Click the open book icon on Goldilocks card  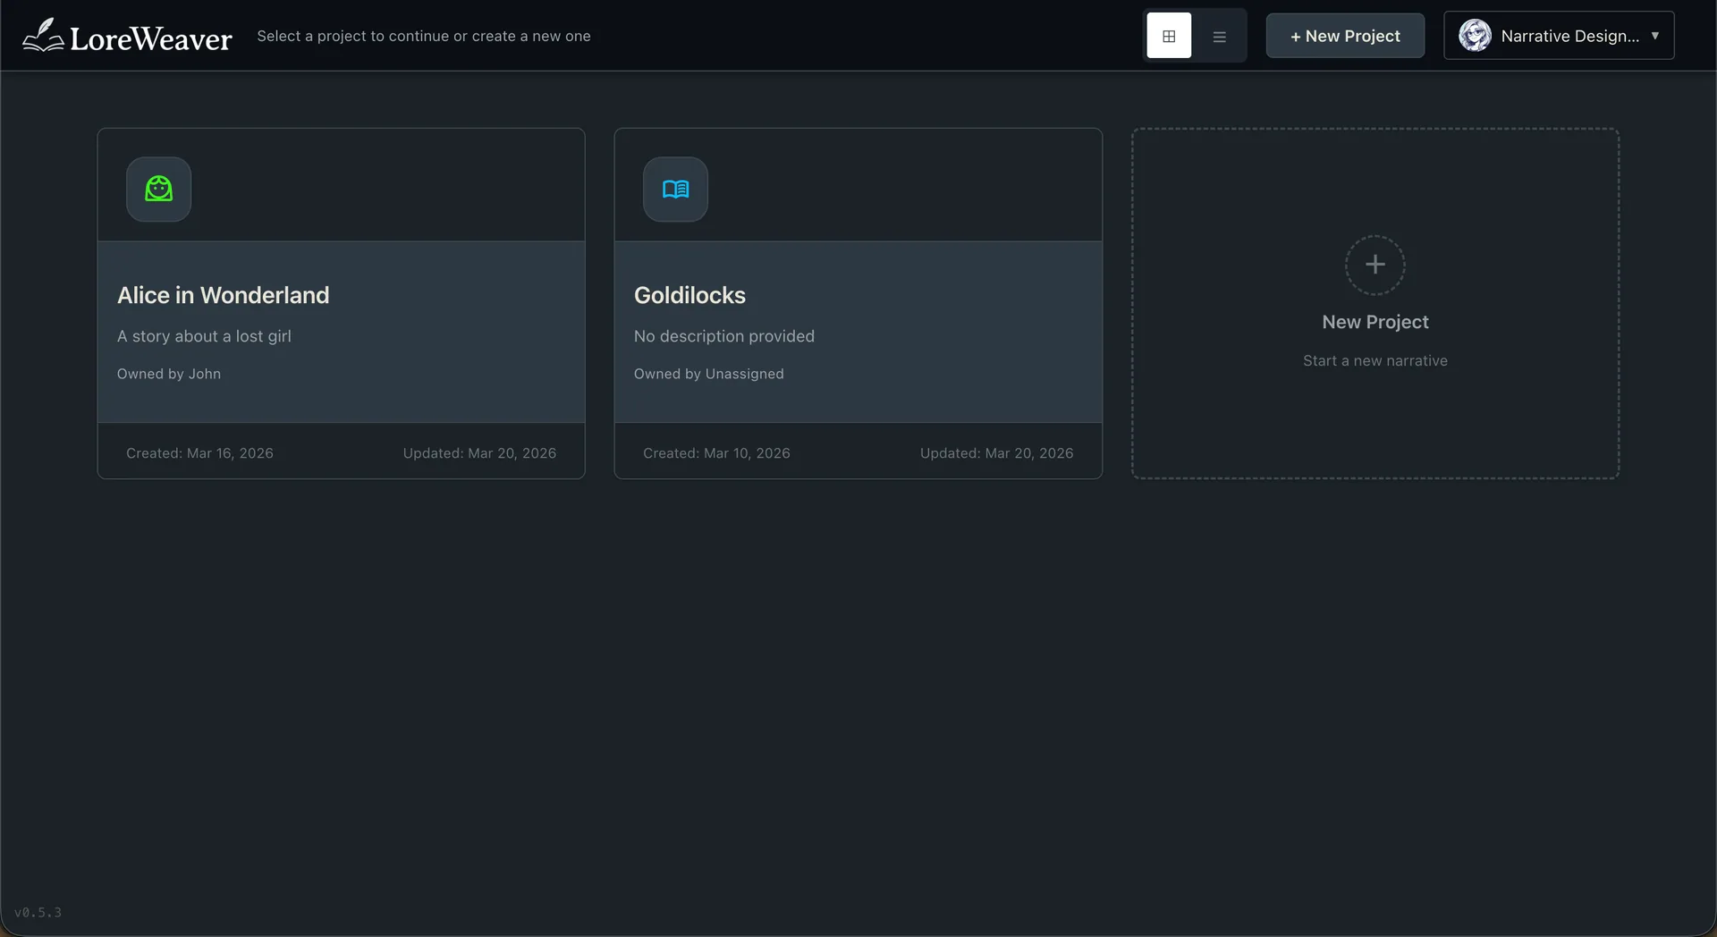(675, 189)
